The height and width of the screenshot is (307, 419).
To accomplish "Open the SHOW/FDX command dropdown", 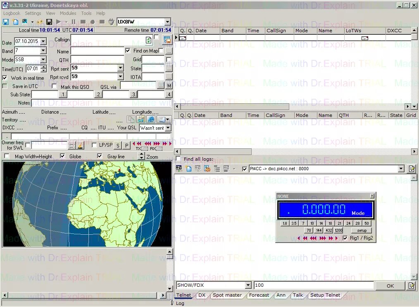I will (x=248, y=285).
